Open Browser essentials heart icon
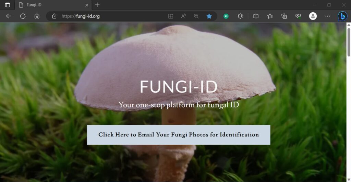 pos(298,16)
